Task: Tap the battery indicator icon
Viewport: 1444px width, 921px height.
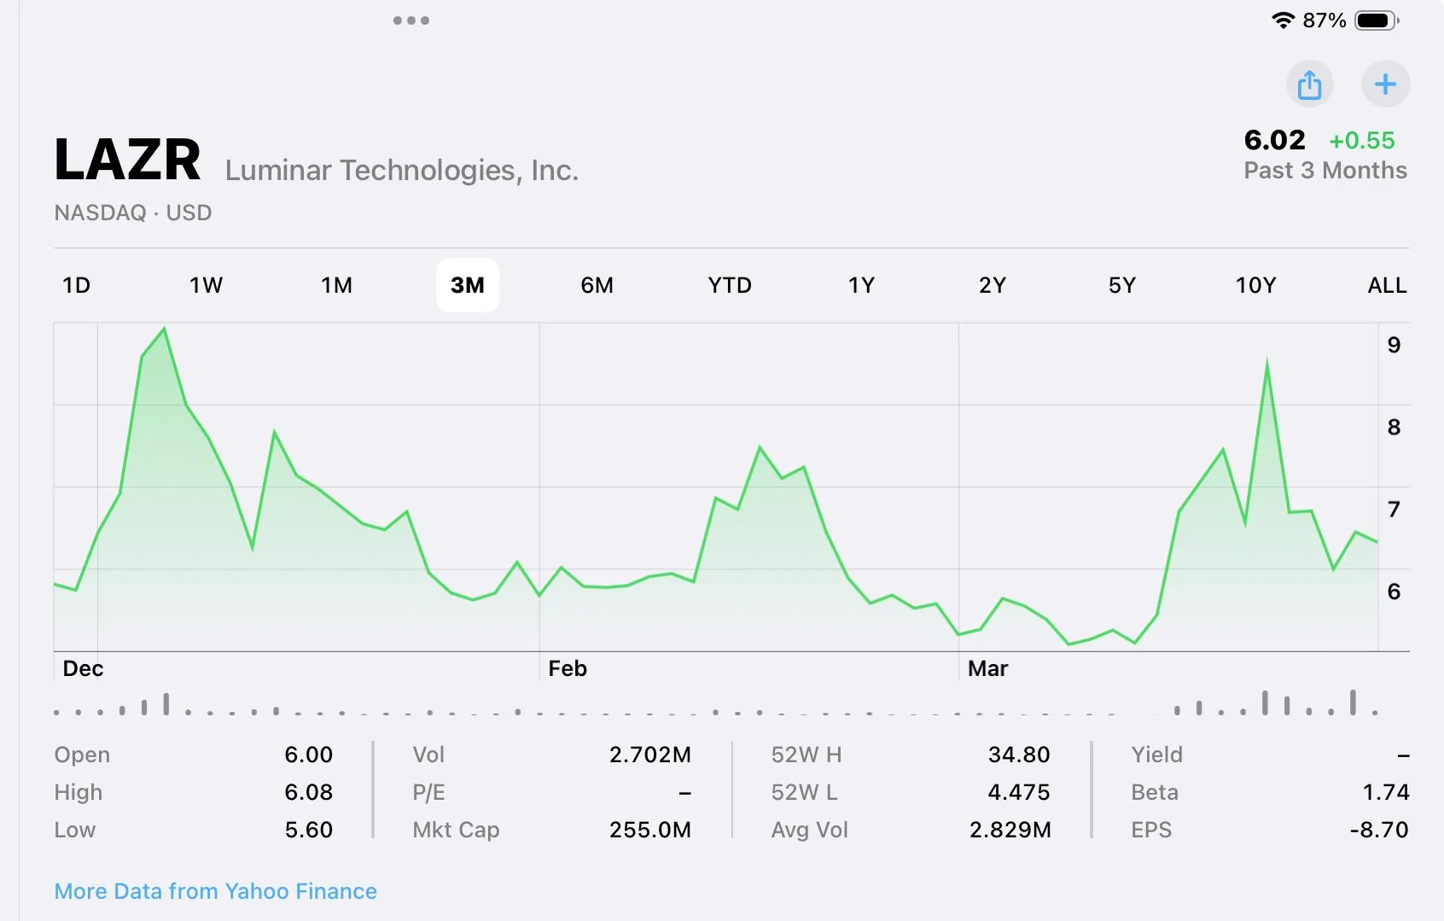Action: (x=1377, y=20)
